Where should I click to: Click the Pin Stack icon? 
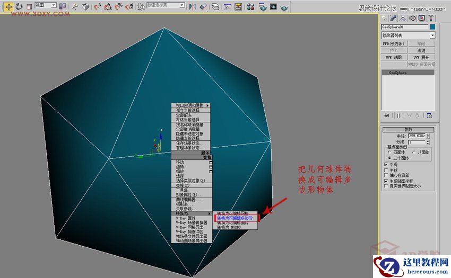coord(386,115)
